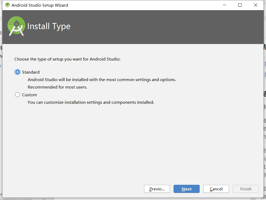Click the 'Recommended for most users' text
This screenshot has height=200, width=266.
click(57, 87)
